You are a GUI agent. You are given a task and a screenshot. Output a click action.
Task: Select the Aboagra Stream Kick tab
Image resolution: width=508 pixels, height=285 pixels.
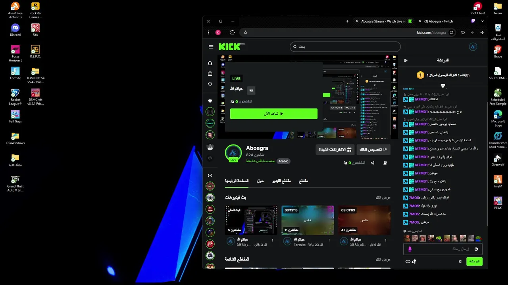[x=384, y=21]
